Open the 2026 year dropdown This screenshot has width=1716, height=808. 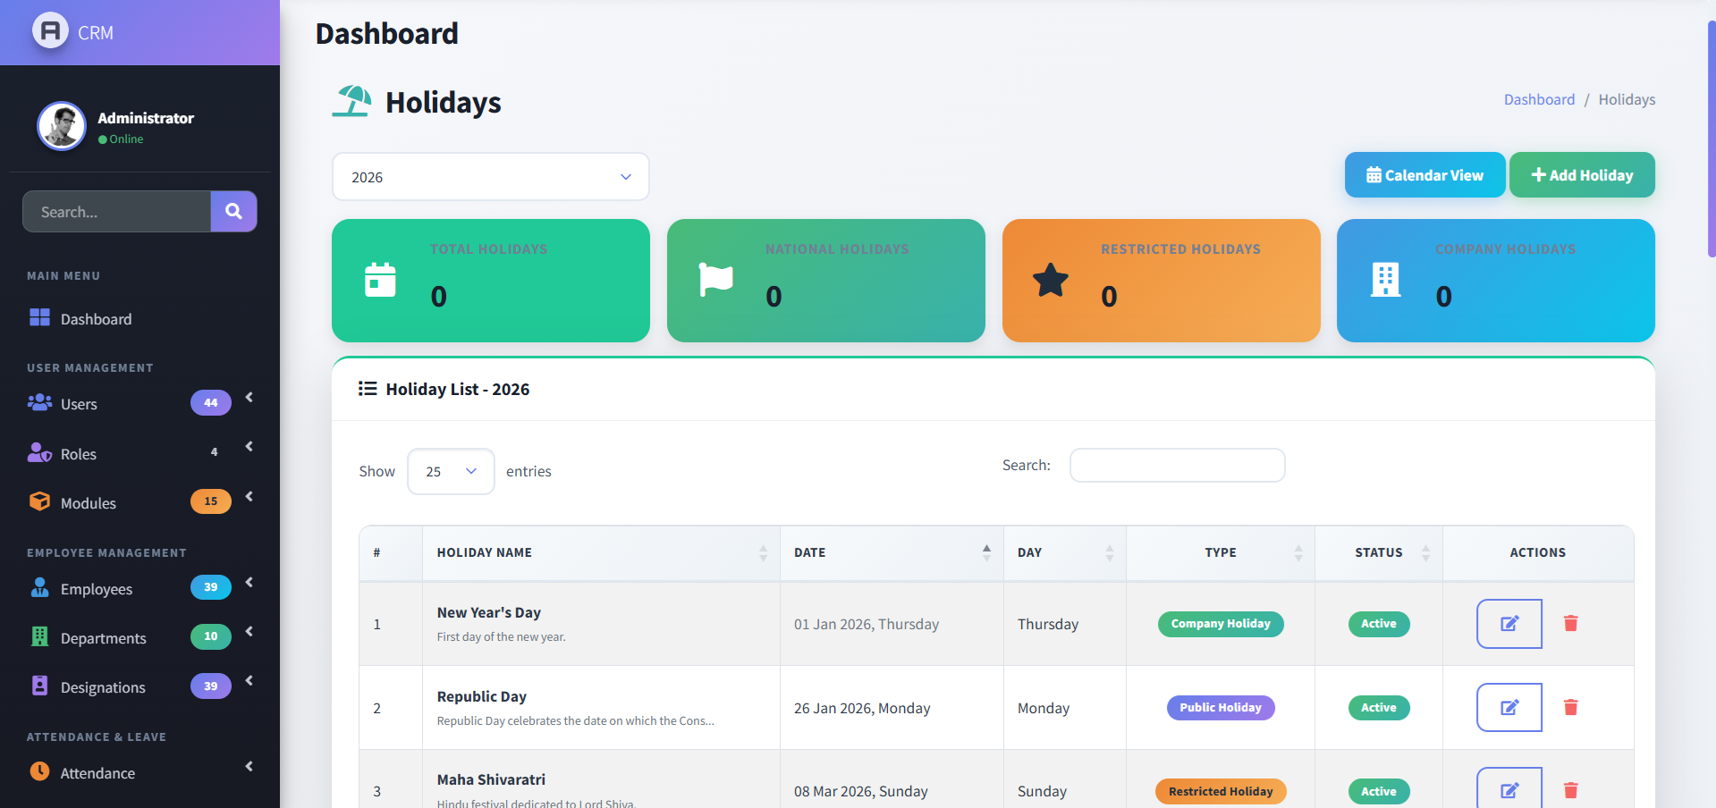[x=490, y=177]
